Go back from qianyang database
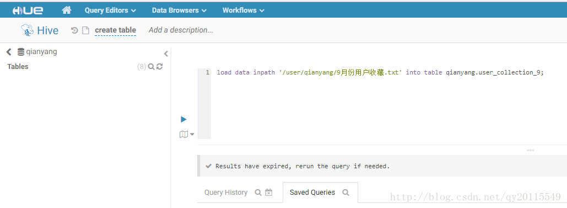Viewport: 567px width, 208px height. click(x=9, y=52)
